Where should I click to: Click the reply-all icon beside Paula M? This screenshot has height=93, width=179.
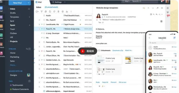click(x=156, y=14)
